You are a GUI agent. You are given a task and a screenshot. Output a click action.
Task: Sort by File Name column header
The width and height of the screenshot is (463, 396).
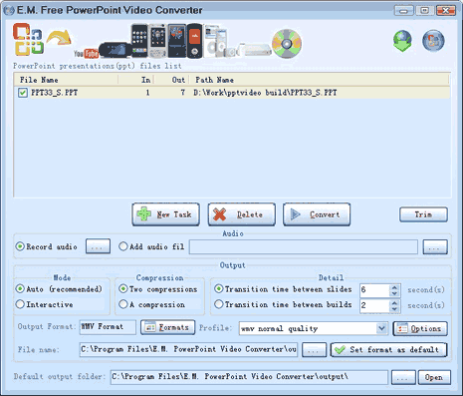66,80
